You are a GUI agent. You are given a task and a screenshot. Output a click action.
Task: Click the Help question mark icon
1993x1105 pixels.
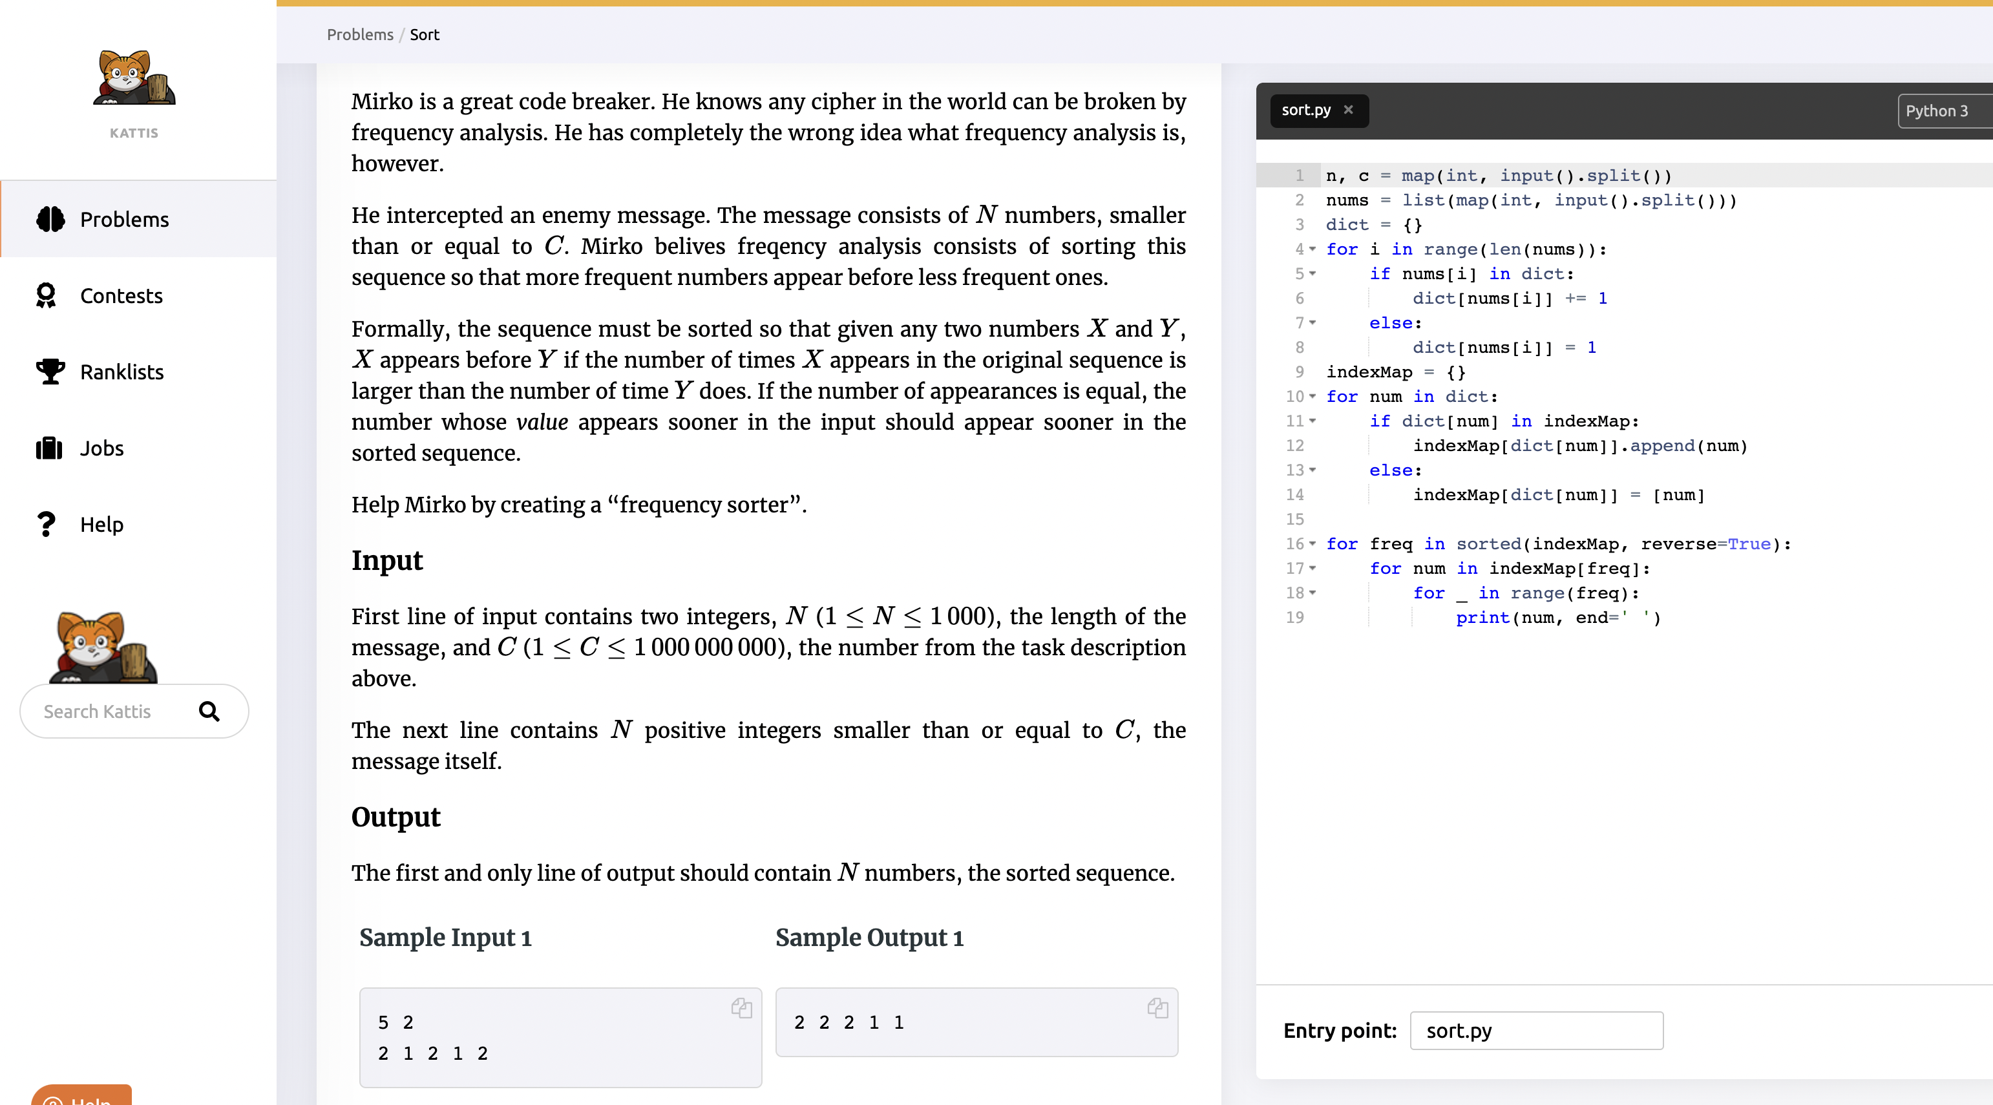(47, 524)
